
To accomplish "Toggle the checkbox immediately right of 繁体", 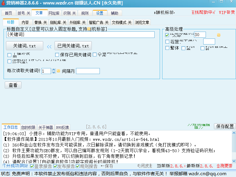I will (183, 48).
